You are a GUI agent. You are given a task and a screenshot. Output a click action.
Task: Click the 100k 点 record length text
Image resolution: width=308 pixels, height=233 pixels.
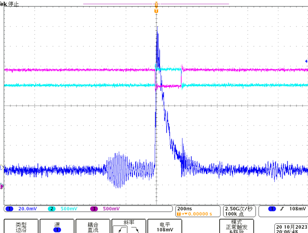coord(234,214)
